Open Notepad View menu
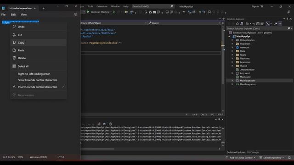The height and width of the screenshot is (165, 294). [23, 15]
